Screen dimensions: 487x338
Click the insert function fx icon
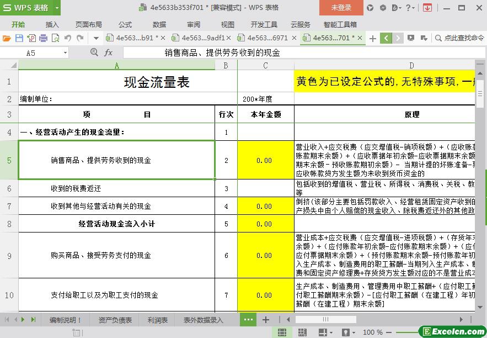(x=108, y=52)
